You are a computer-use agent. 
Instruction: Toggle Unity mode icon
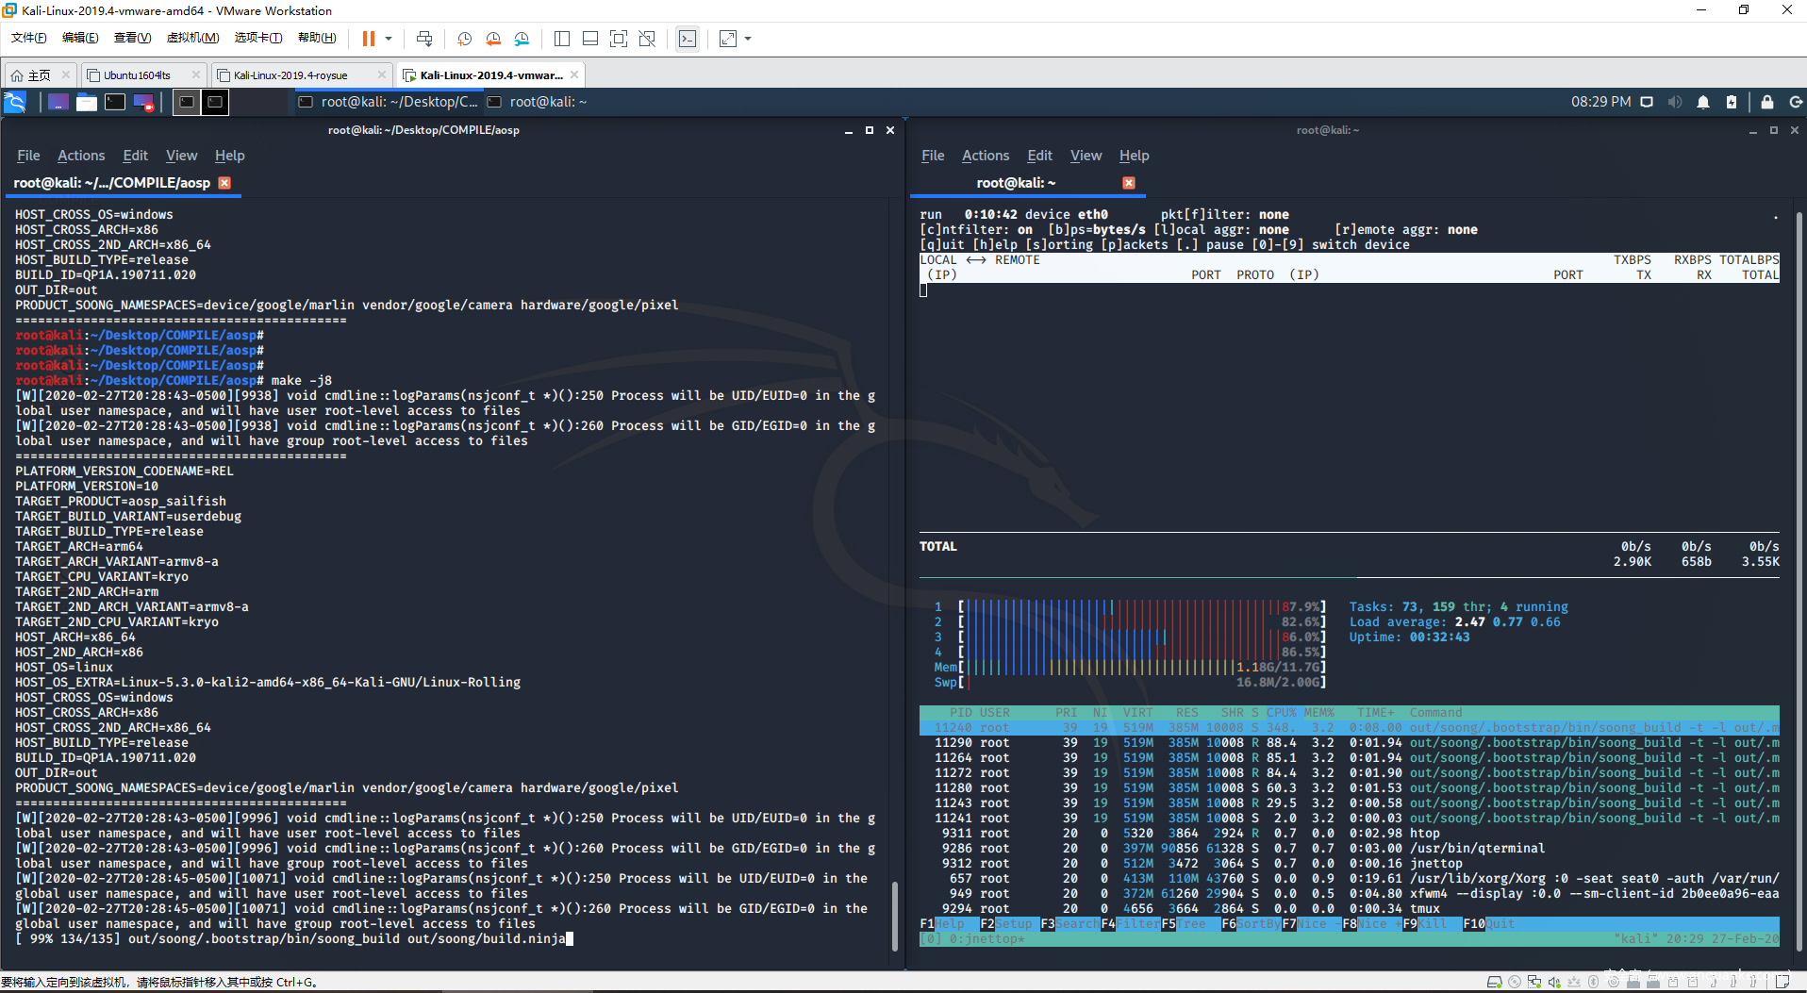pos(647,39)
